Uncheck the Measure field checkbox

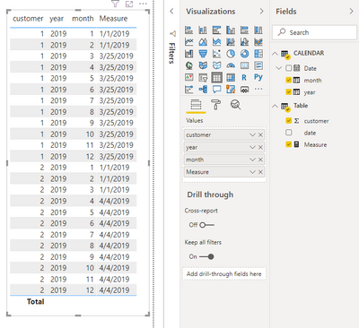[x=288, y=144]
